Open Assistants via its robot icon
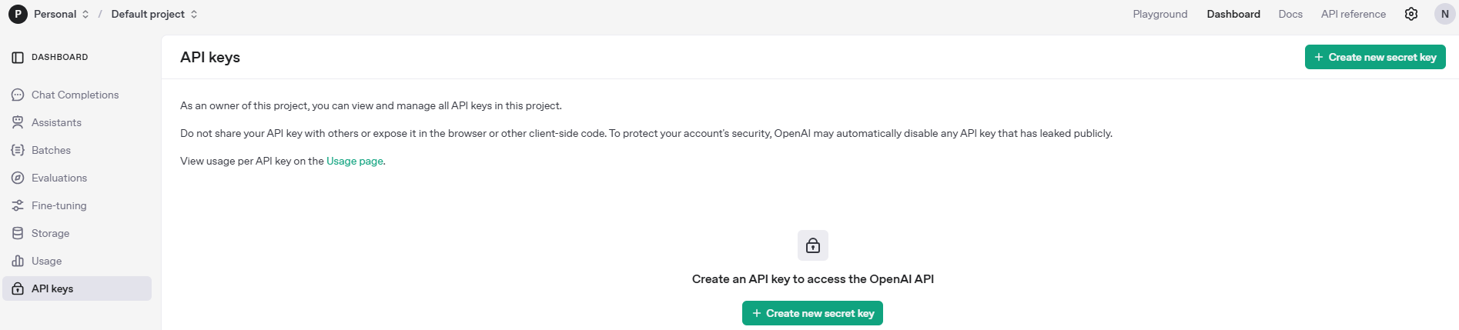The height and width of the screenshot is (330, 1459). click(x=18, y=122)
